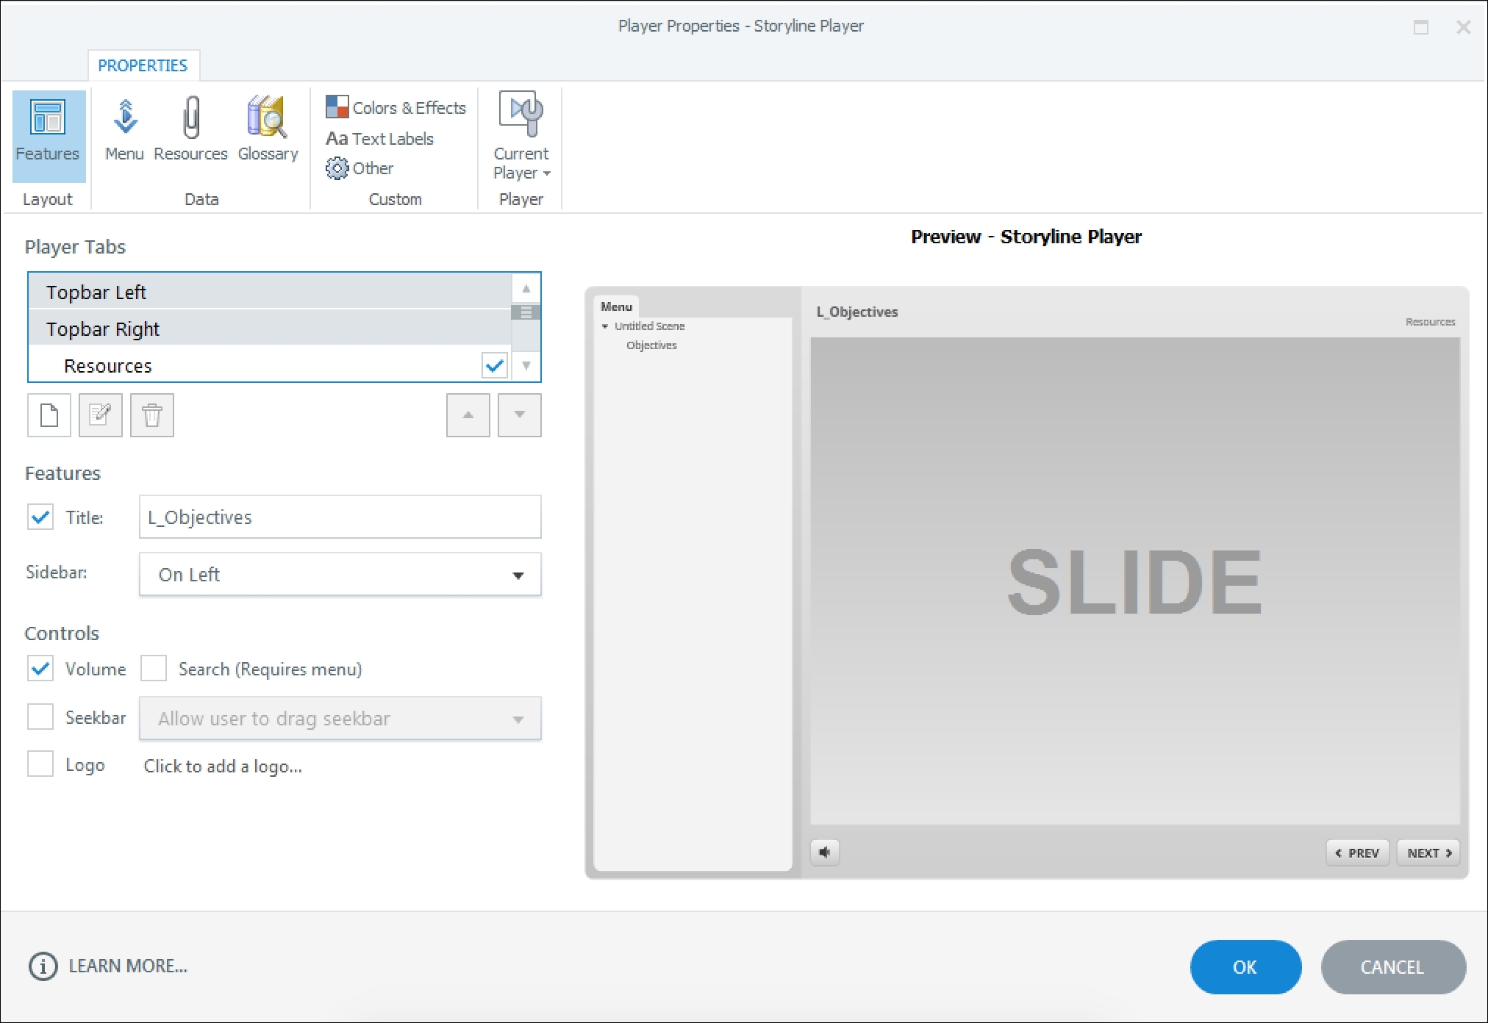The width and height of the screenshot is (1488, 1023).
Task: Select the Resources tab row
Action: tap(270, 365)
